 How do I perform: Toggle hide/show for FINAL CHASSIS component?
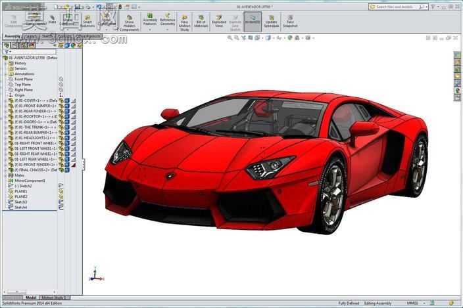pos(61,170)
